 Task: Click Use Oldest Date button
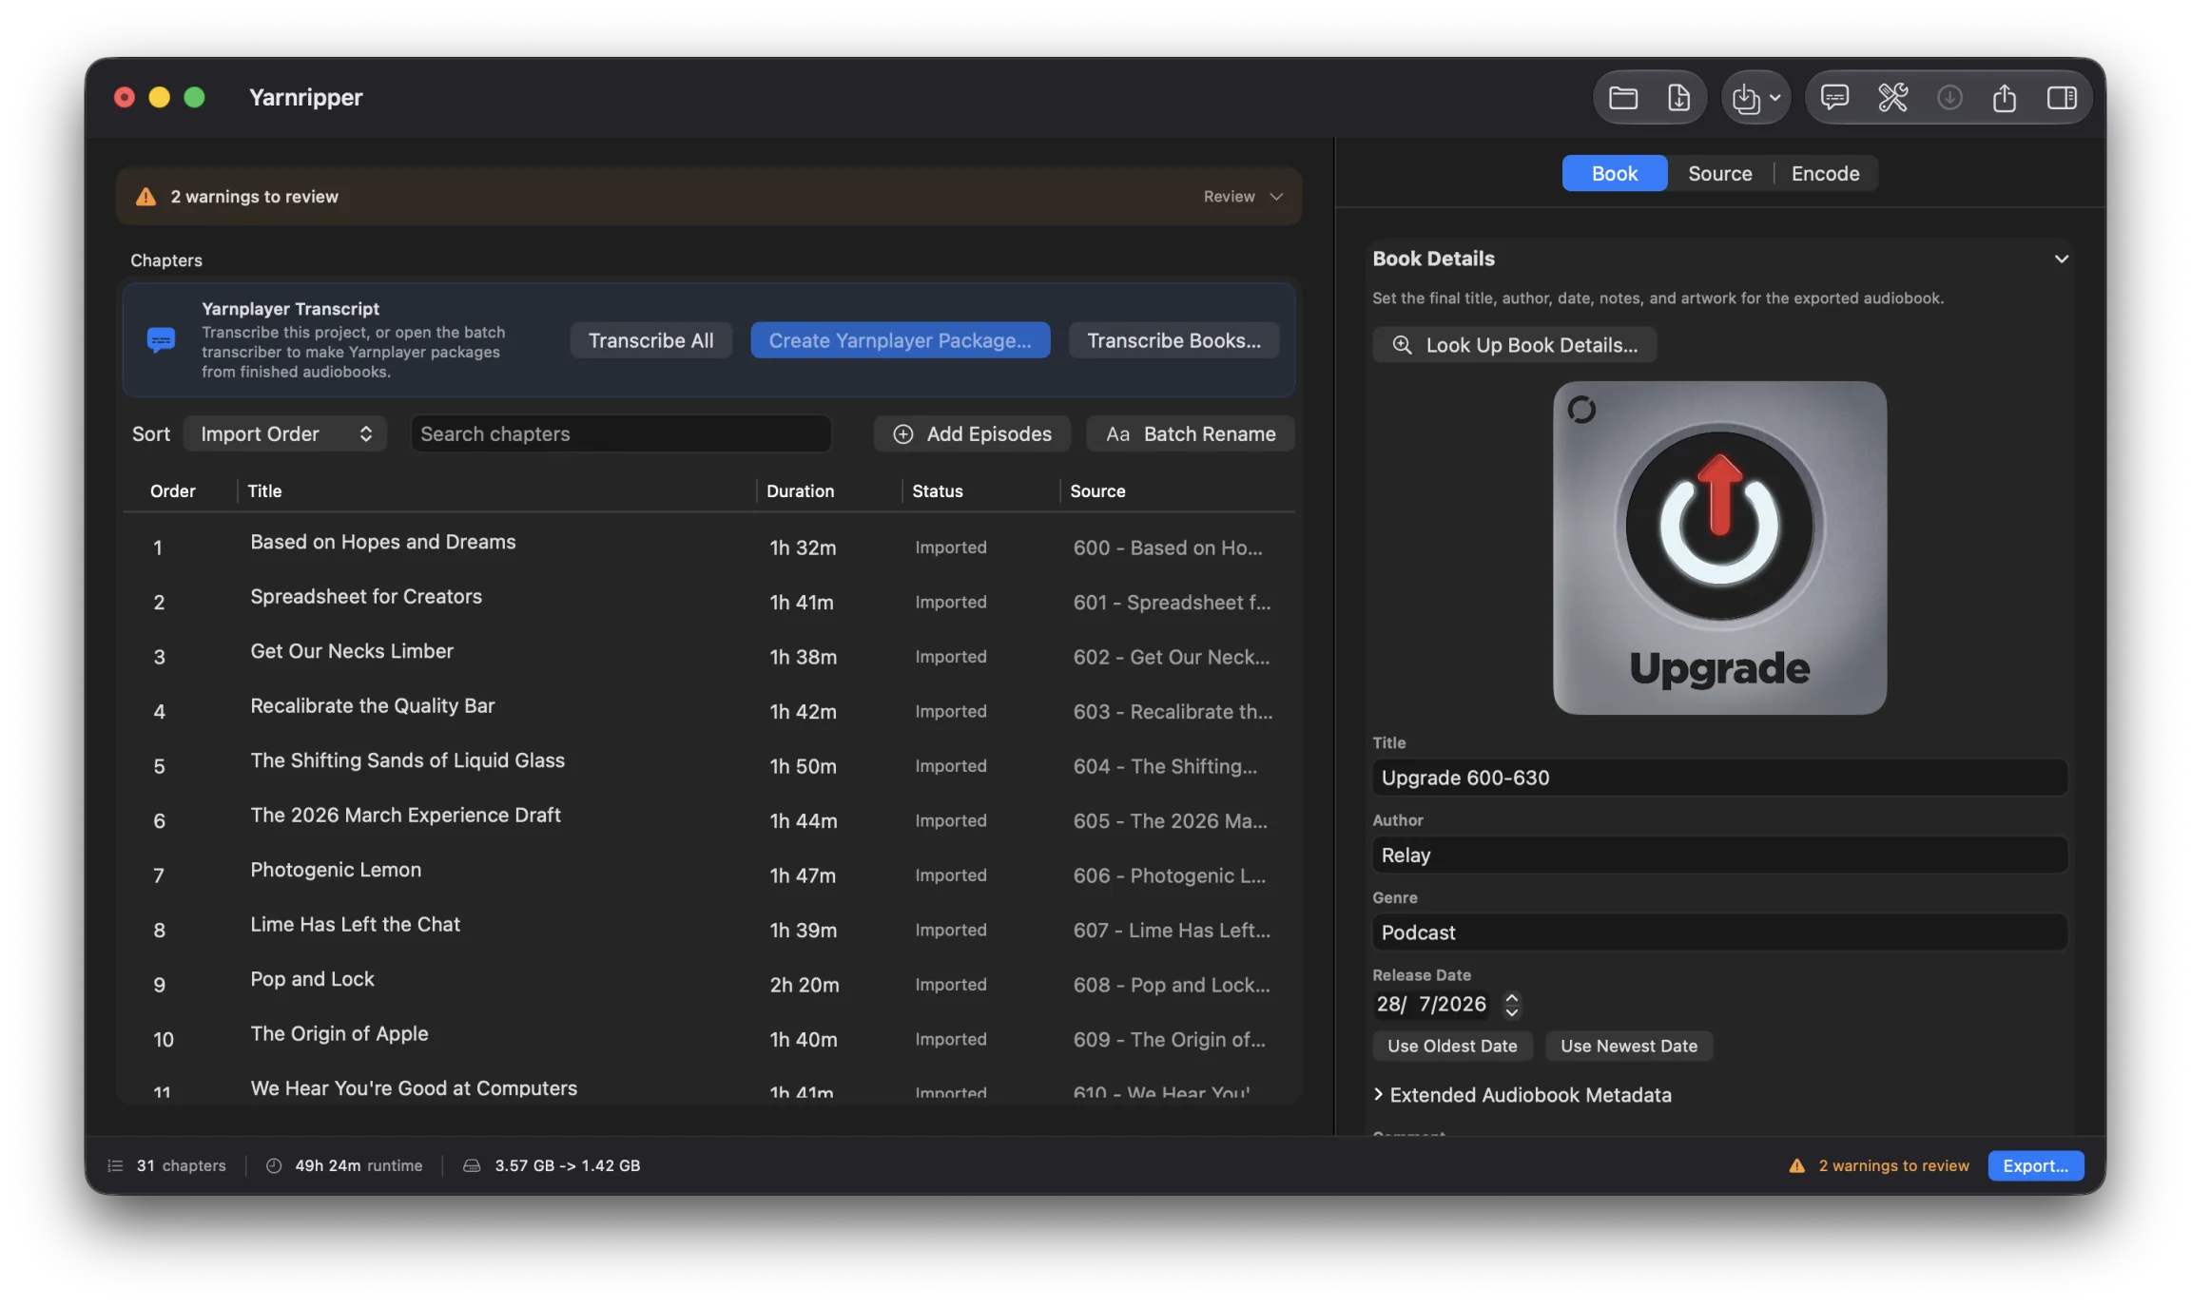coord(1452,1046)
